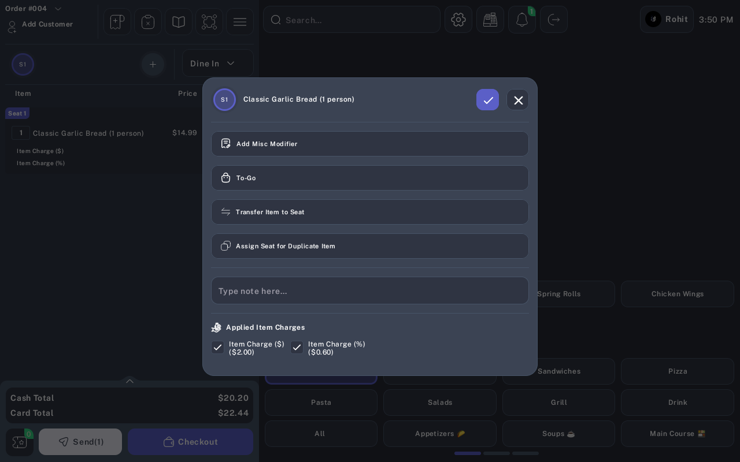This screenshot has height=462, width=740.
Task: Open the Main Course category
Action: pos(678,434)
